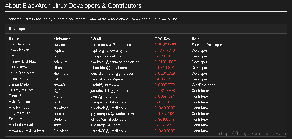This screenshot has width=292, height=139.
Task: Click nickname EisWiesel
Action: pos(61,131)
